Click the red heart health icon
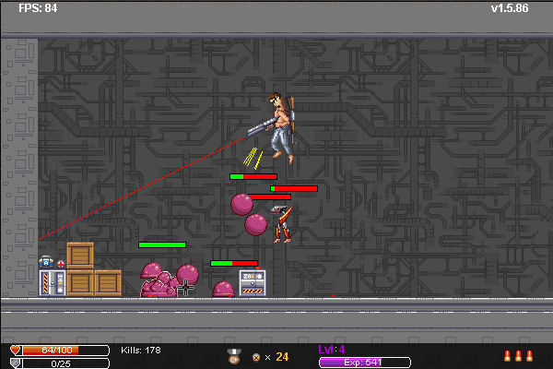The width and height of the screenshot is (553, 369). point(15,350)
